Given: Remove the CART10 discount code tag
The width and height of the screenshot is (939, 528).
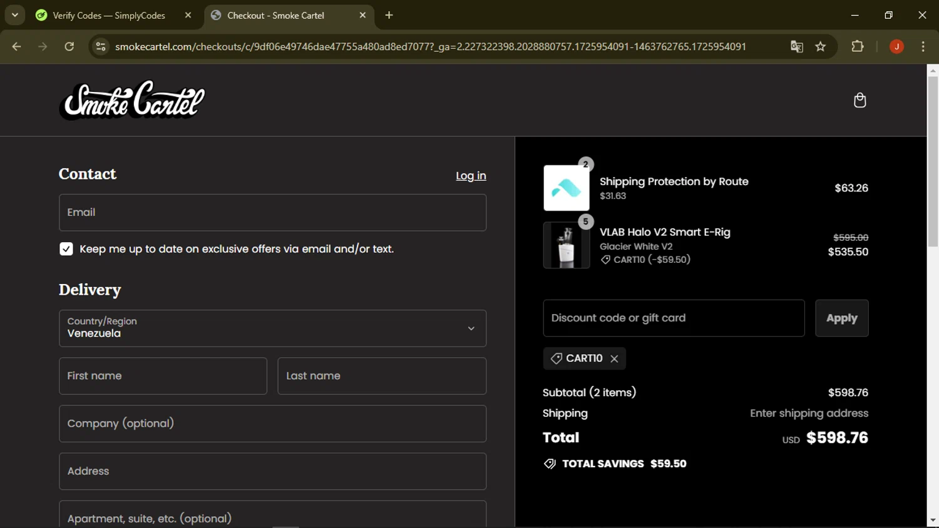Looking at the screenshot, I should point(614,358).
